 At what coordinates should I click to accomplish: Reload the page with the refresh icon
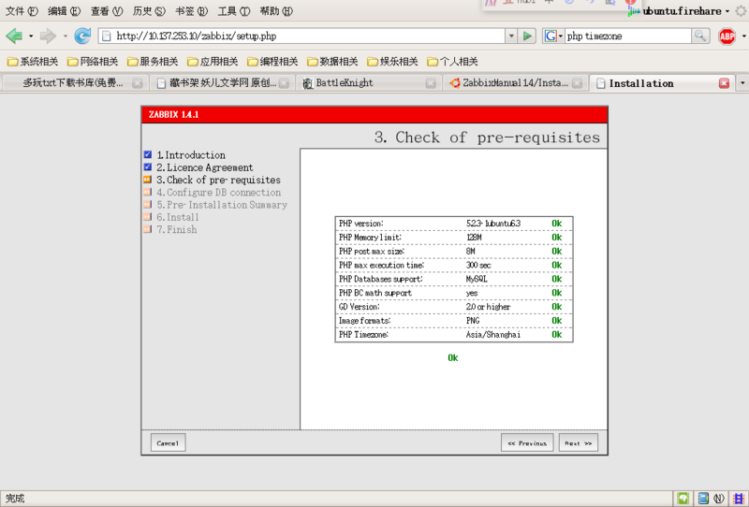[82, 36]
